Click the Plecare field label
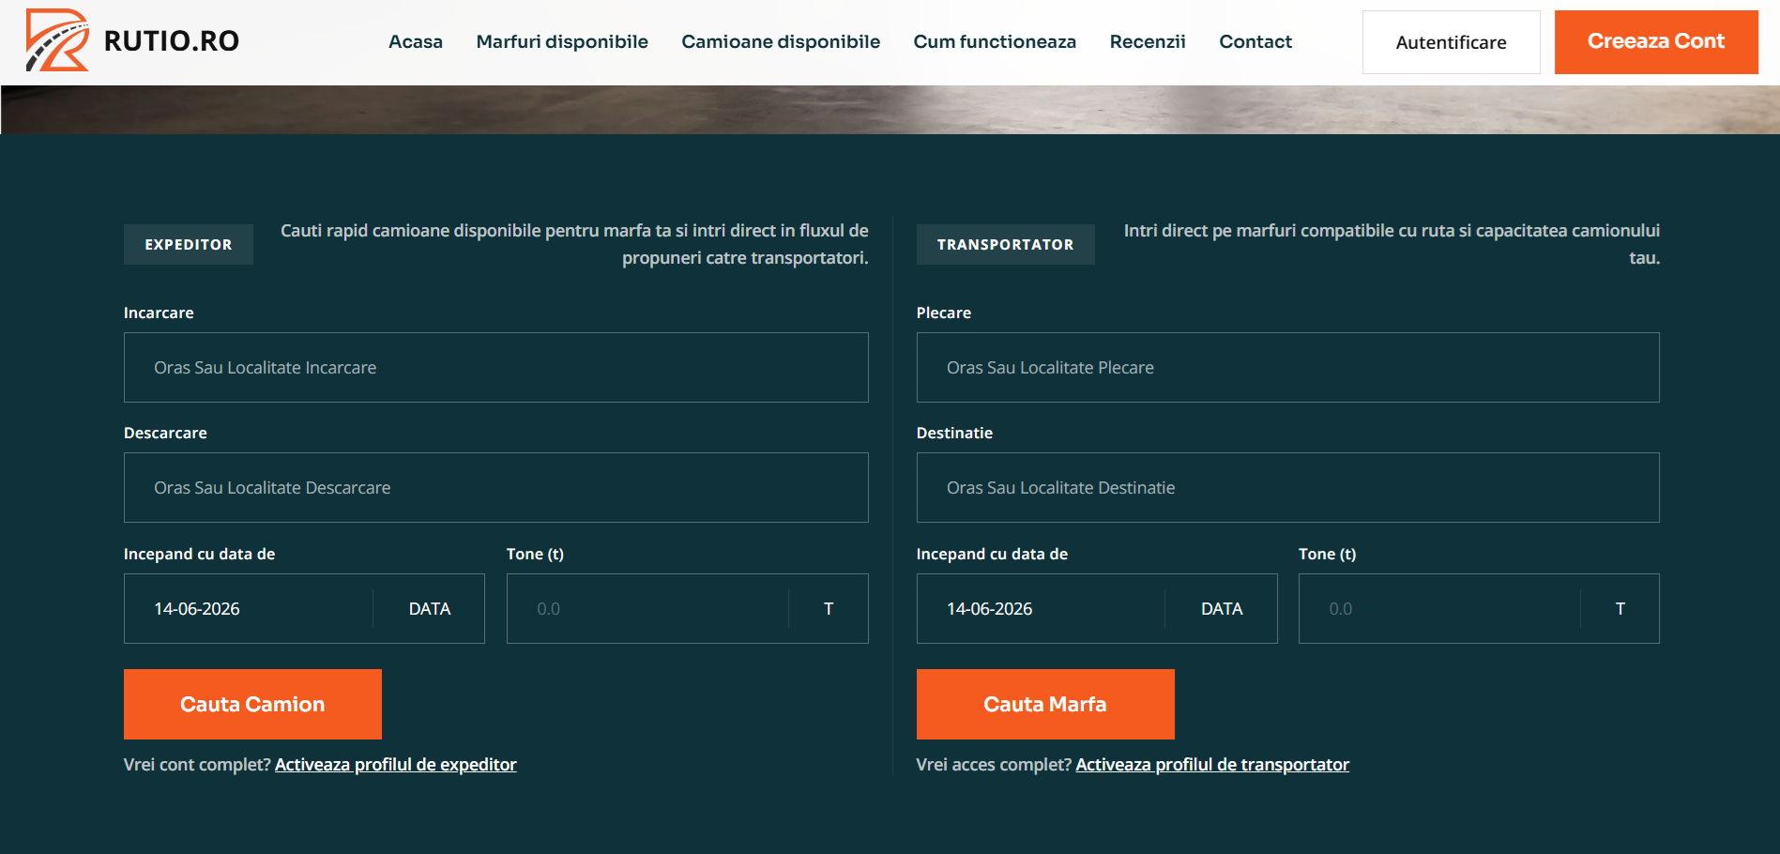Image resolution: width=1780 pixels, height=854 pixels. (x=944, y=313)
